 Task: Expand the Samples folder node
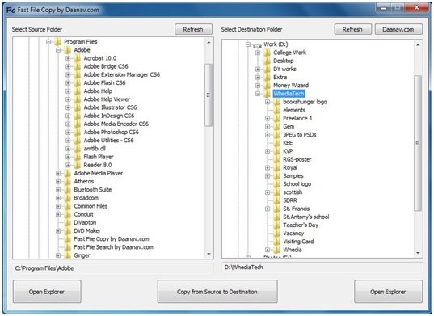(x=268, y=175)
